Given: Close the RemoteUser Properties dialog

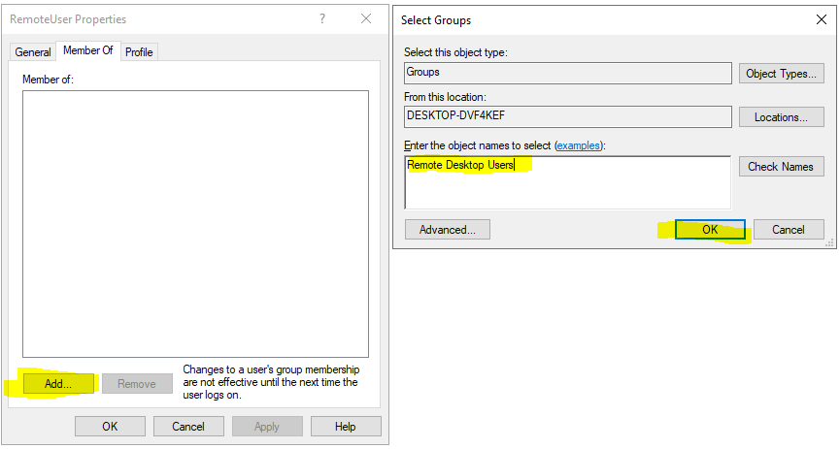Looking at the screenshot, I should click(x=365, y=18).
